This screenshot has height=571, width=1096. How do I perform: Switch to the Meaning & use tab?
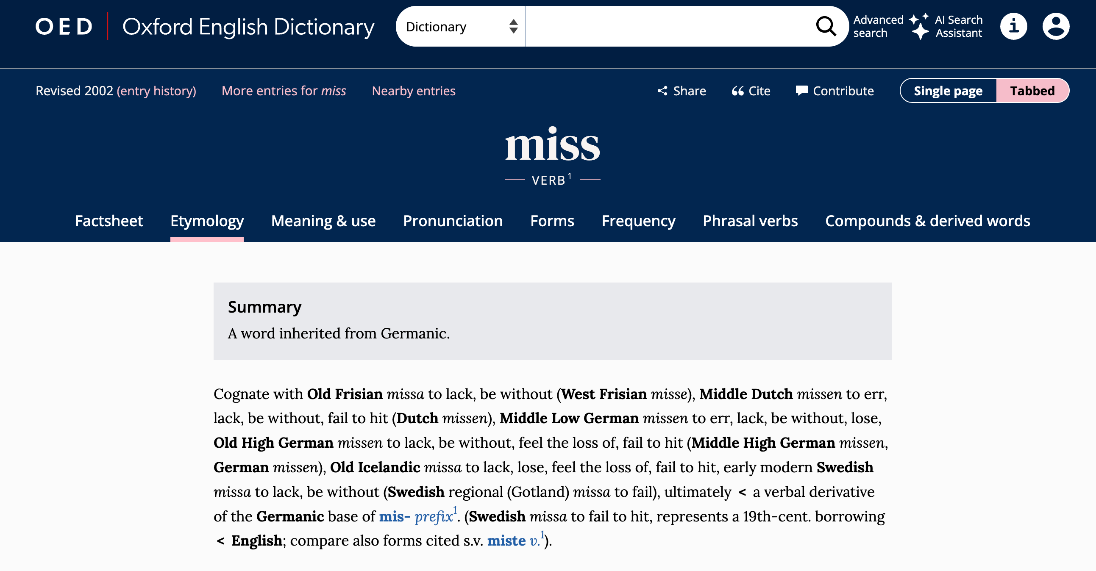[323, 221]
